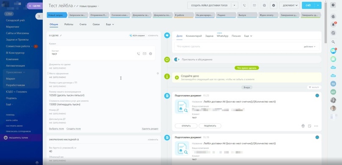Open three-dot menu on document card
Viewport: 342px width, 165px height.
316,126
